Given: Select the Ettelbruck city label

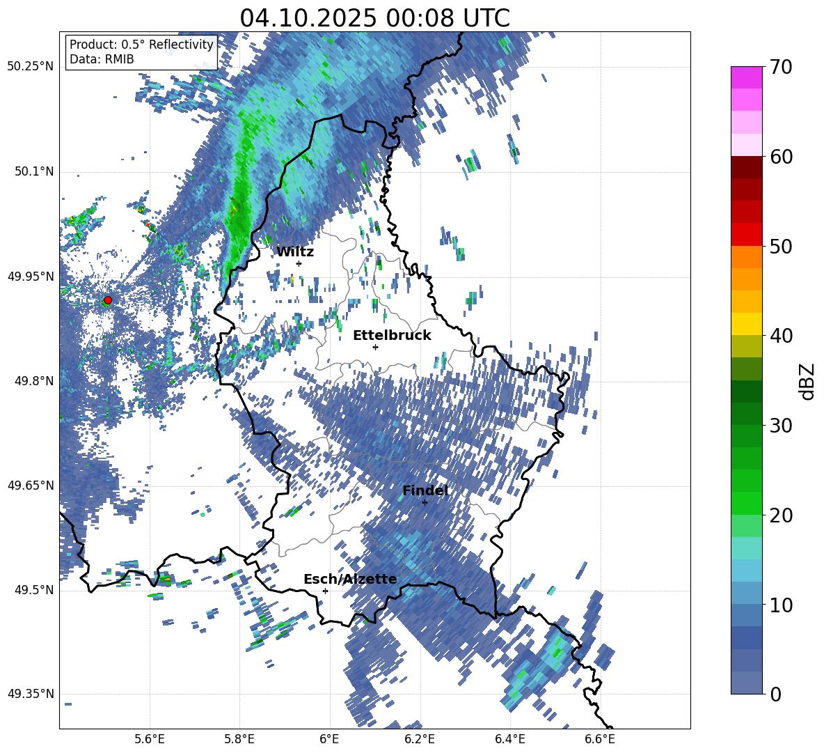Looking at the screenshot, I should click(x=392, y=336).
